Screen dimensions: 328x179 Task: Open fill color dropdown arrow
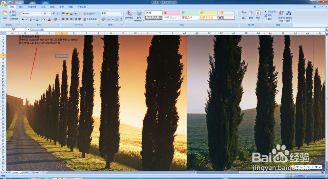point(46,19)
